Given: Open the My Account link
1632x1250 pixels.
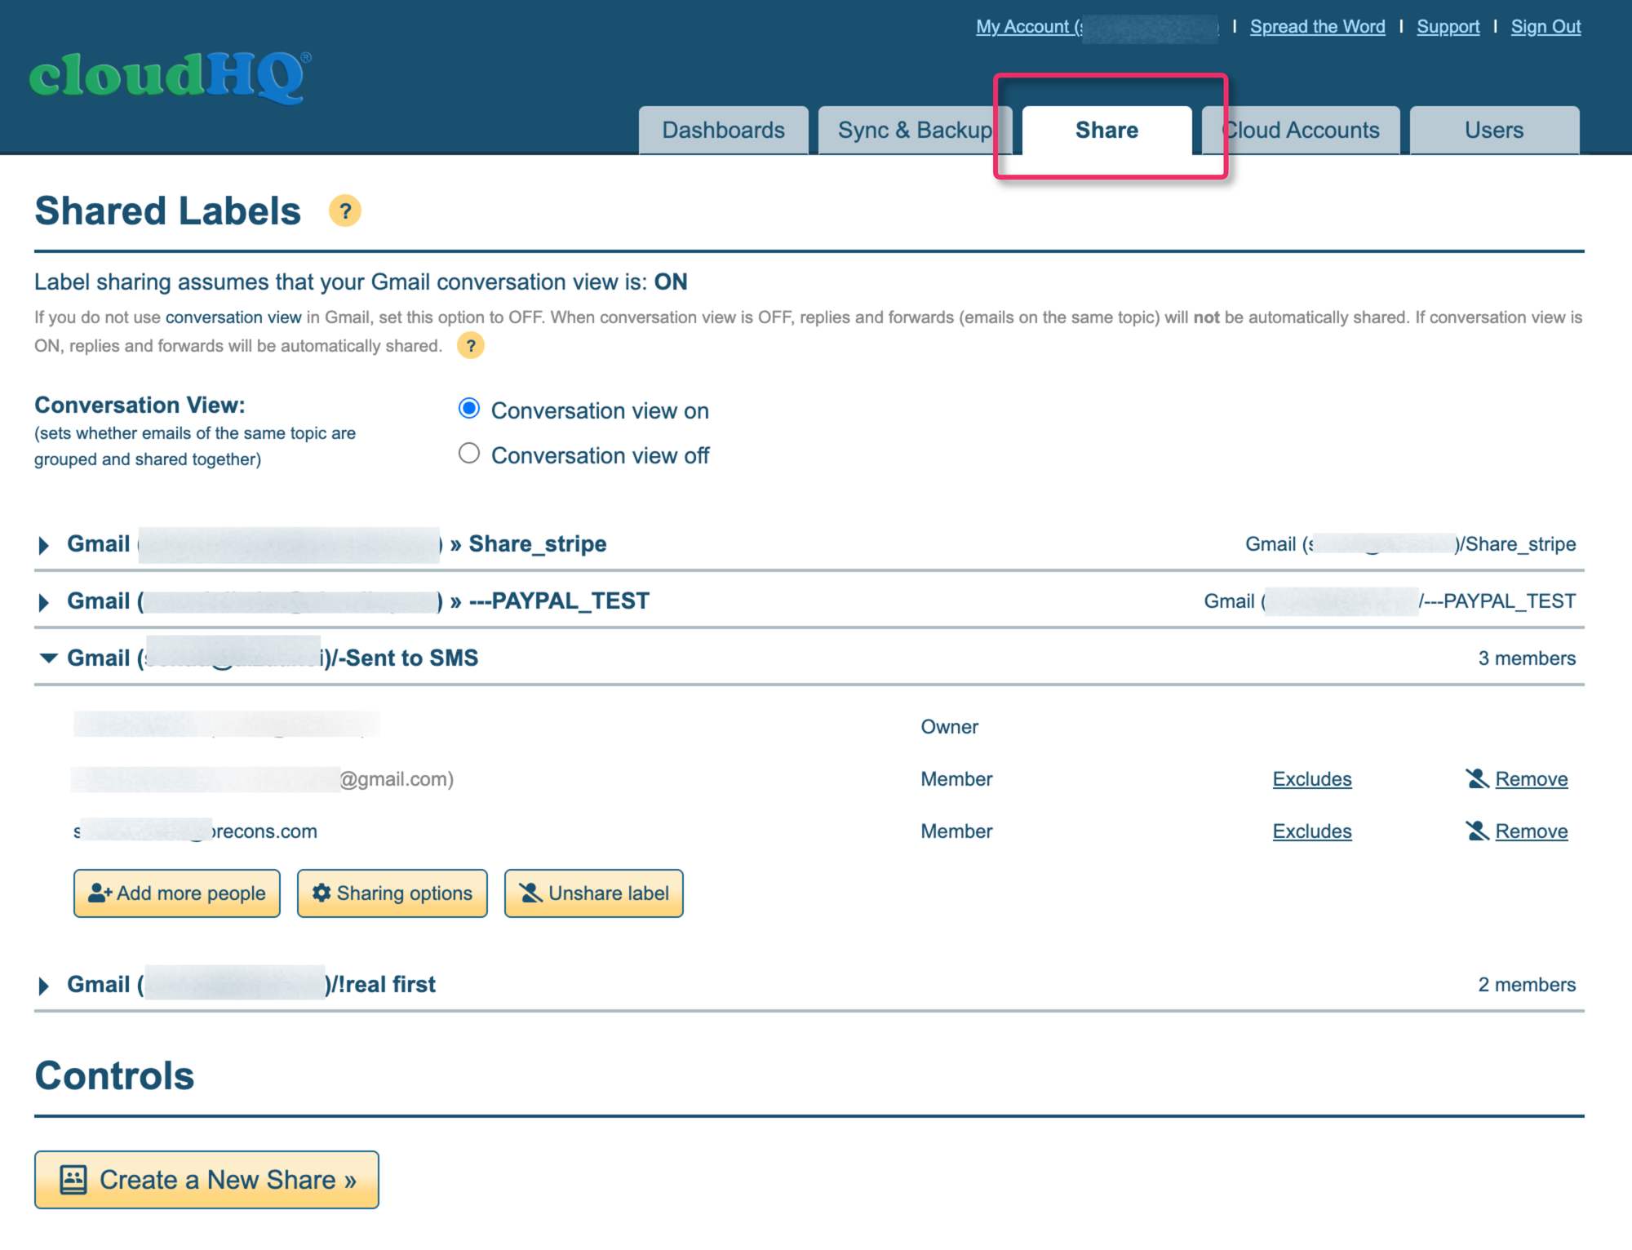Looking at the screenshot, I should click(1098, 27).
